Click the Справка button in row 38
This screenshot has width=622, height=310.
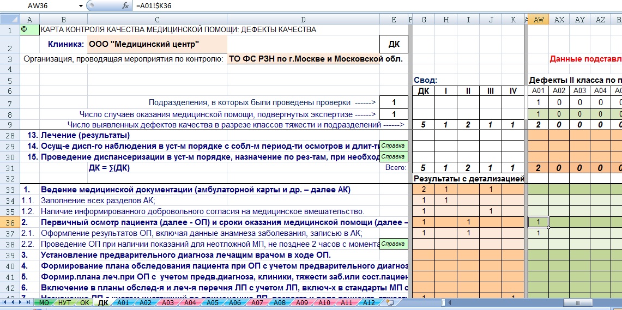[394, 244]
